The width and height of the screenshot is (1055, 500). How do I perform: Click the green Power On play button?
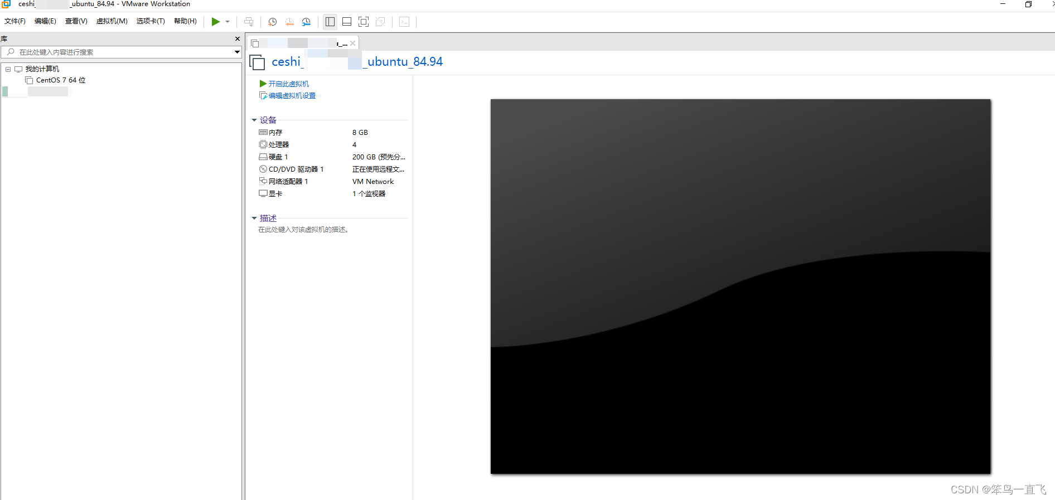[215, 22]
